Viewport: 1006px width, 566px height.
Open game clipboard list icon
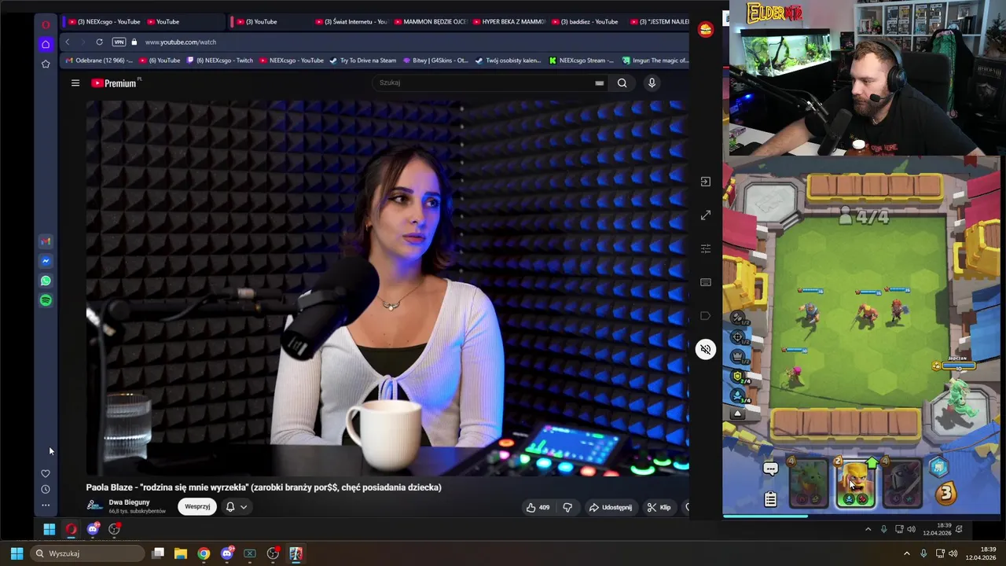[x=770, y=498]
